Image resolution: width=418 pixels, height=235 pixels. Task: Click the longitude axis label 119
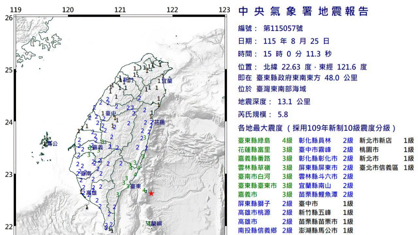click(x=16, y=9)
